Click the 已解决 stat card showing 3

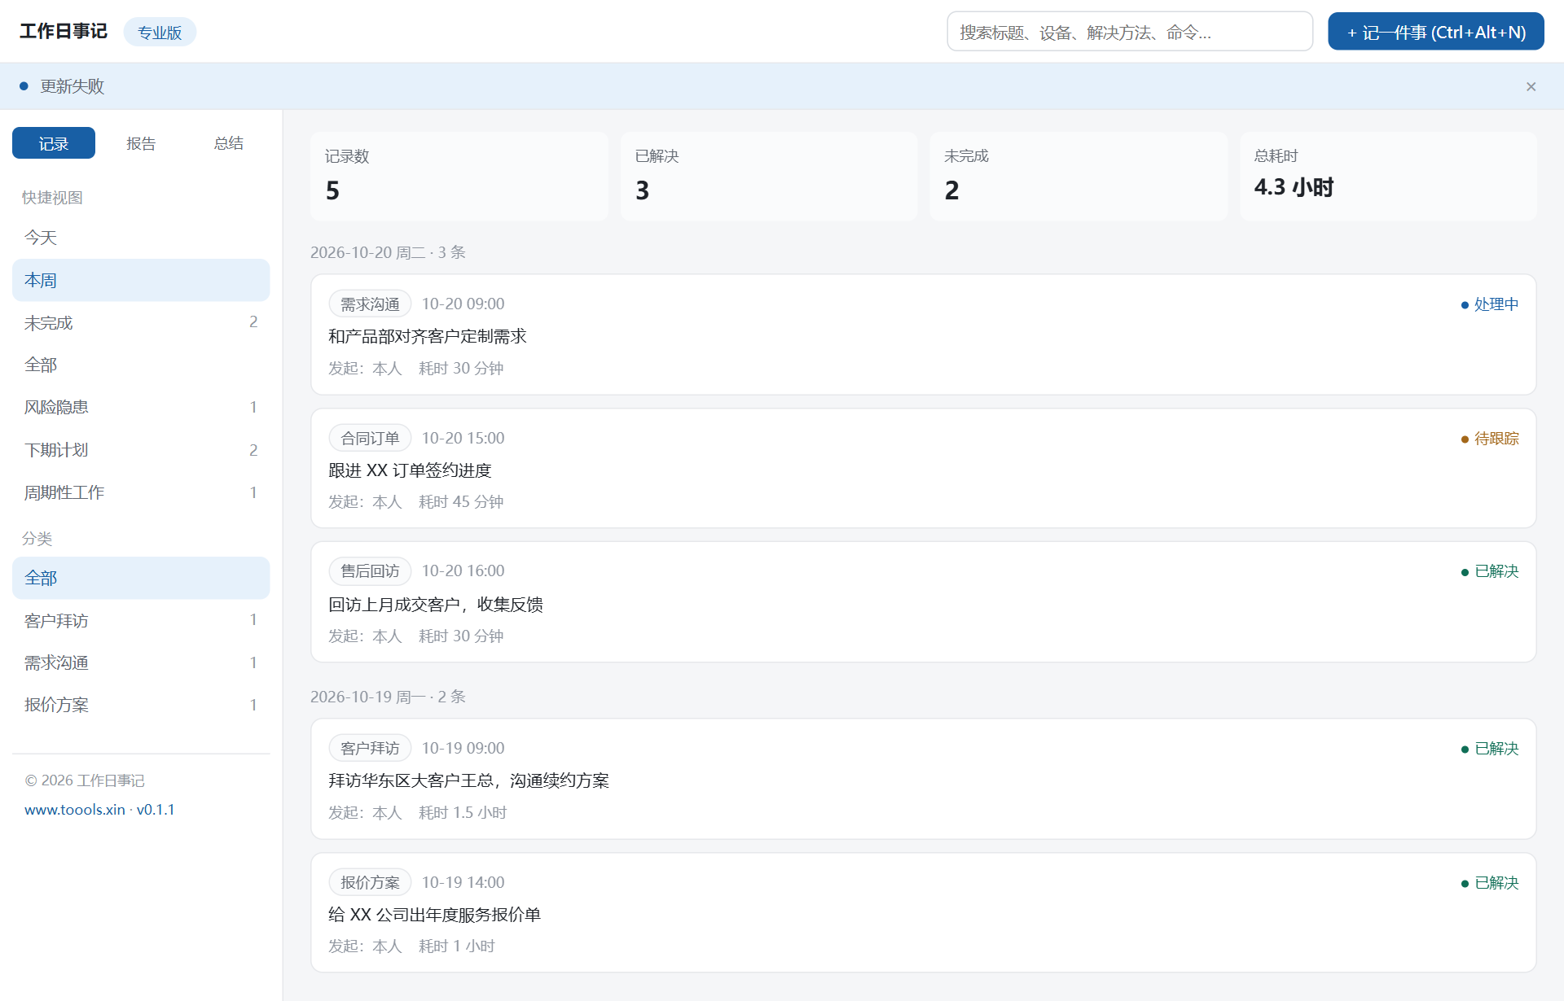768,176
